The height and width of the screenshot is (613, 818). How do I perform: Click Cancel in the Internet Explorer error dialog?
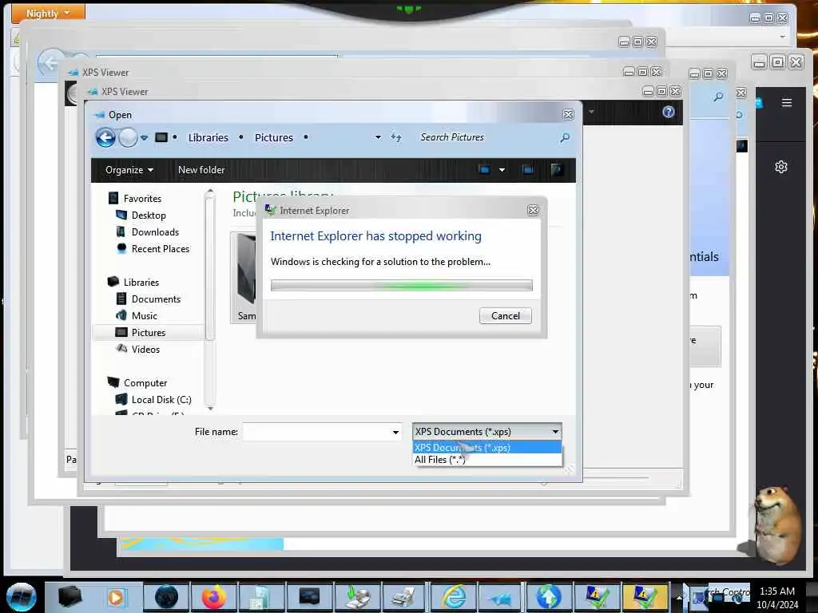coord(506,316)
